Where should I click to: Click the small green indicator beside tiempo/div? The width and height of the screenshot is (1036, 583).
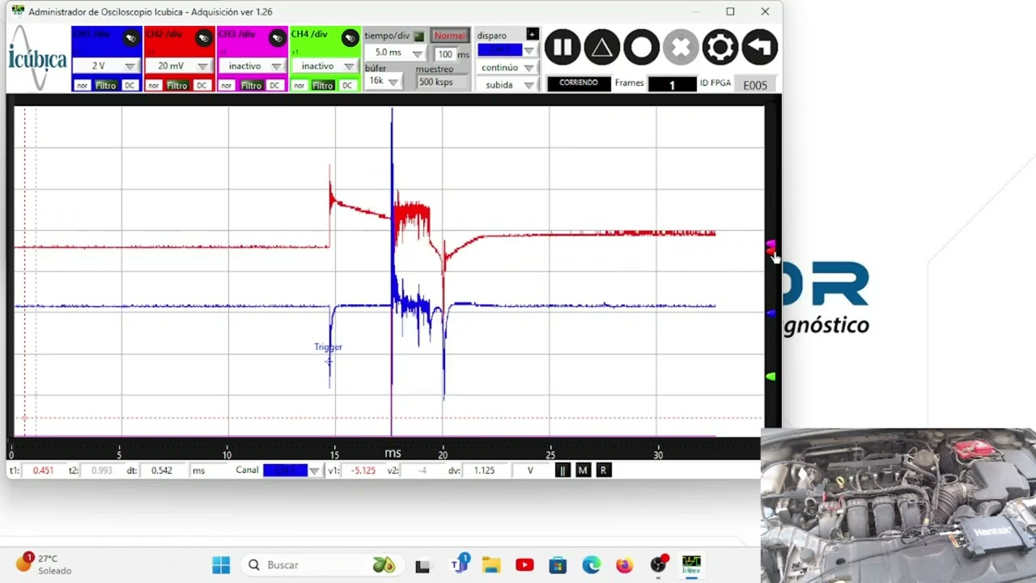(x=418, y=36)
